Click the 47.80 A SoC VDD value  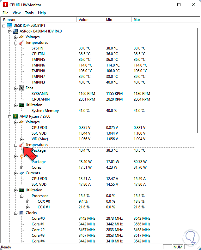tap(85, 184)
